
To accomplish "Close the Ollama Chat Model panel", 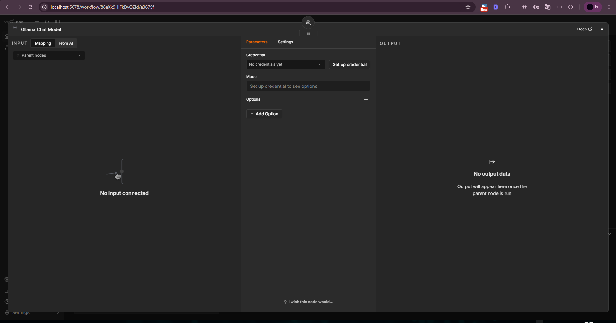I will pos(602,29).
